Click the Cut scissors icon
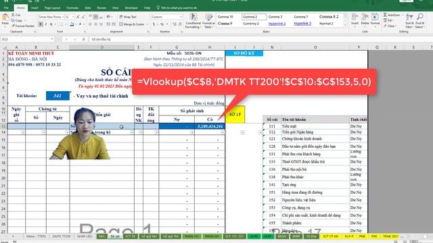Image resolution: width=433 pixels, height=243 pixels. pos(13,15)
